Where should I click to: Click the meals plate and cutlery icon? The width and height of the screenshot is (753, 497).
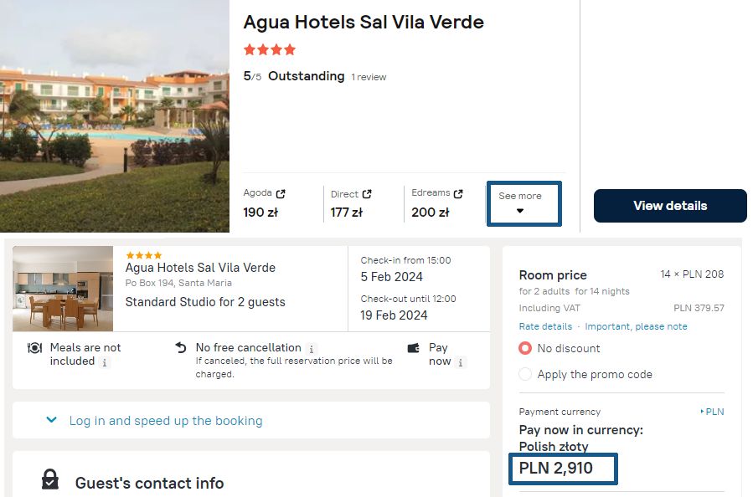(x=35, y=348)
